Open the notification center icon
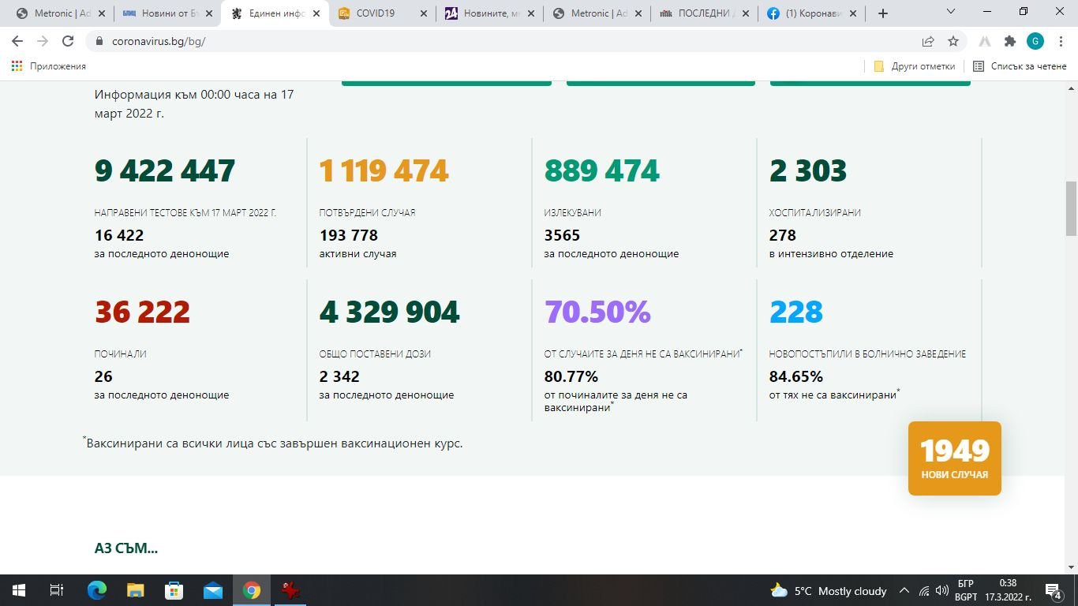1078x606 pixels. 1053,590
